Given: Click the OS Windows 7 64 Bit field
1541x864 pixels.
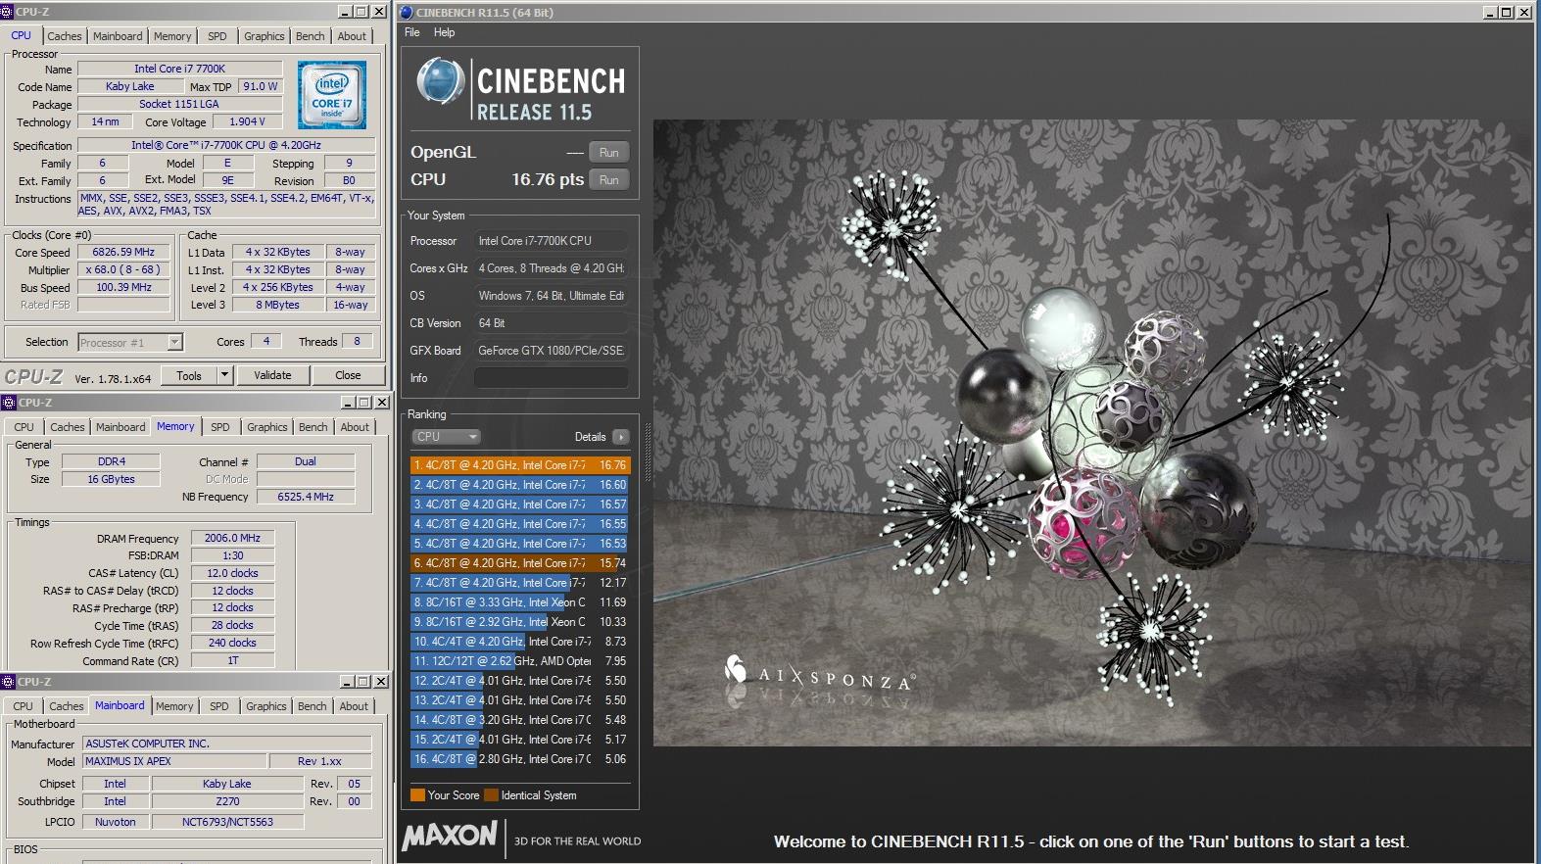Looking at the screenshot, I should point(552,296).
